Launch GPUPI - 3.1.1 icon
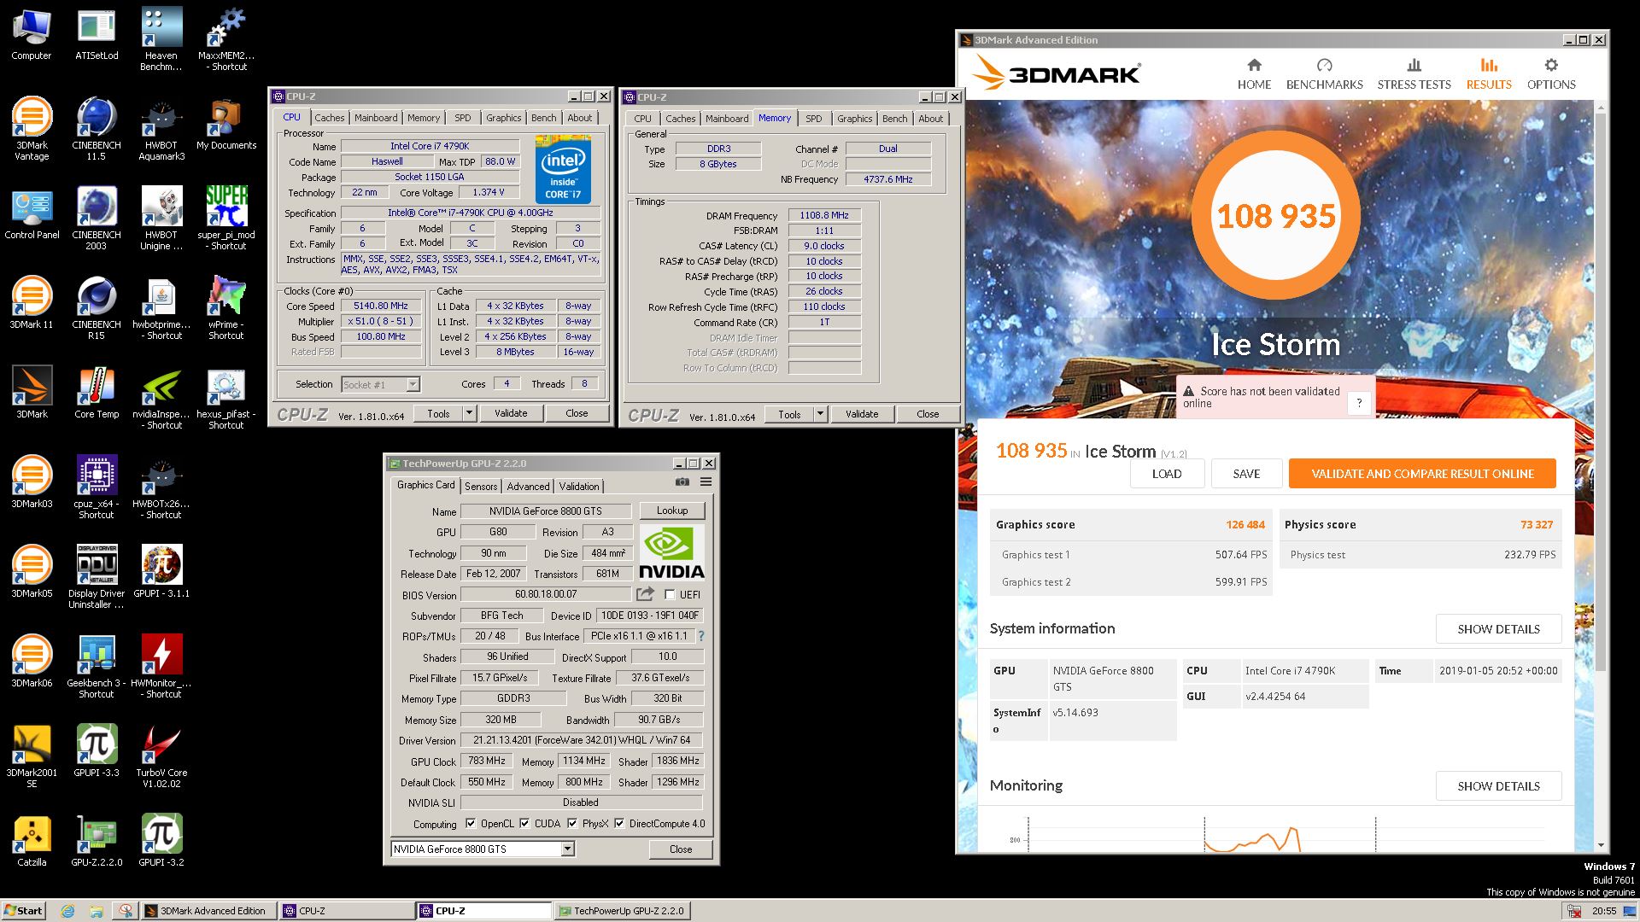1640x922 pixels. tap(161, 570)
